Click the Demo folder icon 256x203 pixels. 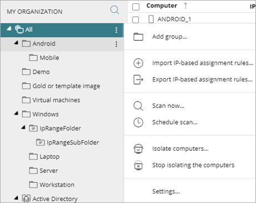[26, 72]
